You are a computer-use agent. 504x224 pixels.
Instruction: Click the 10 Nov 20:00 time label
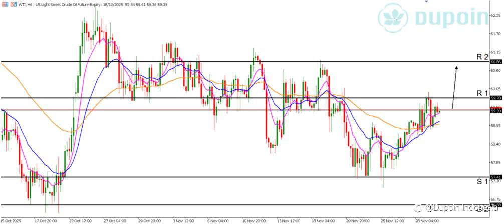[x=255, y=221]
